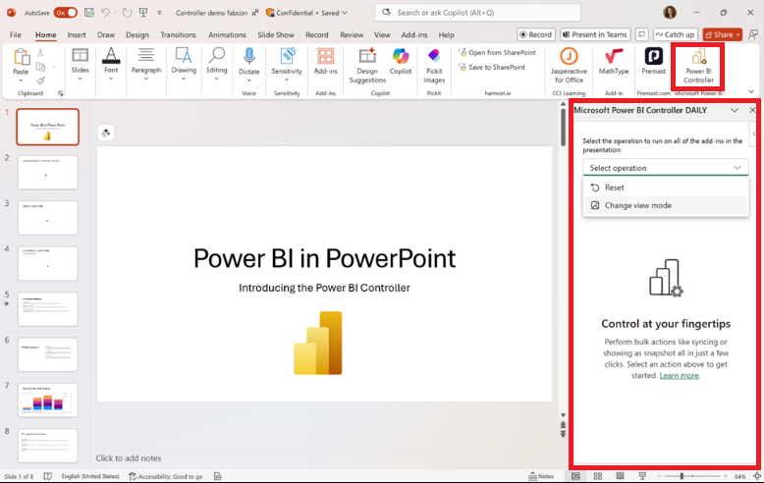The height and width of the screenshot is (483, 764).
Task: Click the zoom slider handle
Action: pyautogui.click(x=682, y=476)
